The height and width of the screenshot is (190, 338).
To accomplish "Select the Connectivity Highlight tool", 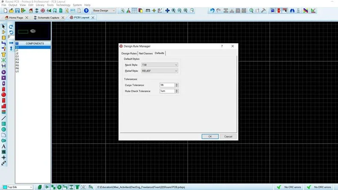I will pyautogui.click(x=3, y=66).
